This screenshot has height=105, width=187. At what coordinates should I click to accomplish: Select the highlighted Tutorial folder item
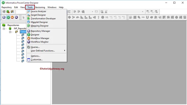(23, 32)
